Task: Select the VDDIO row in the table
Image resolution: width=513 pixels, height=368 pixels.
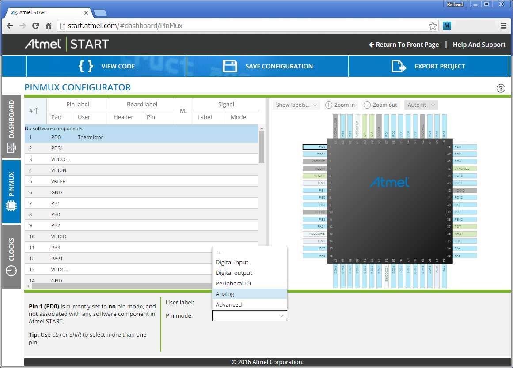Action: (x=141, y=237)
